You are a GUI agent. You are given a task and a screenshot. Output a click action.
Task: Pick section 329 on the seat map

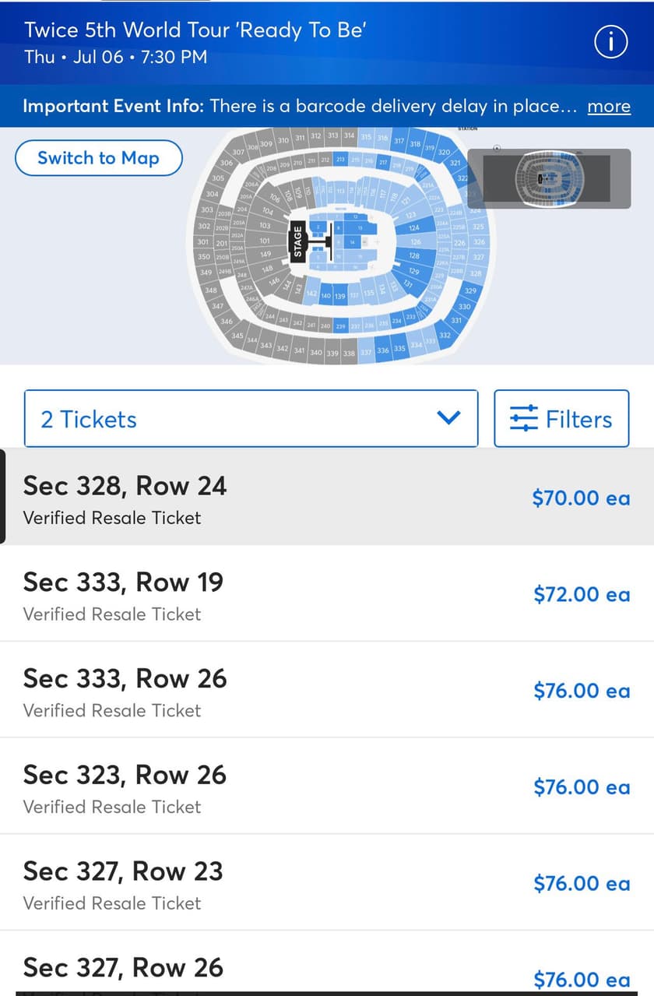tap(469, 290)
